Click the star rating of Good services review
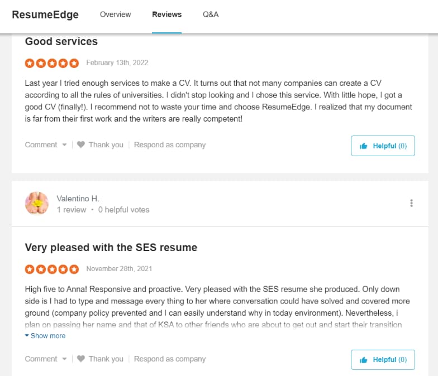The height and width of the screenshot is (376, 438). 51,64
